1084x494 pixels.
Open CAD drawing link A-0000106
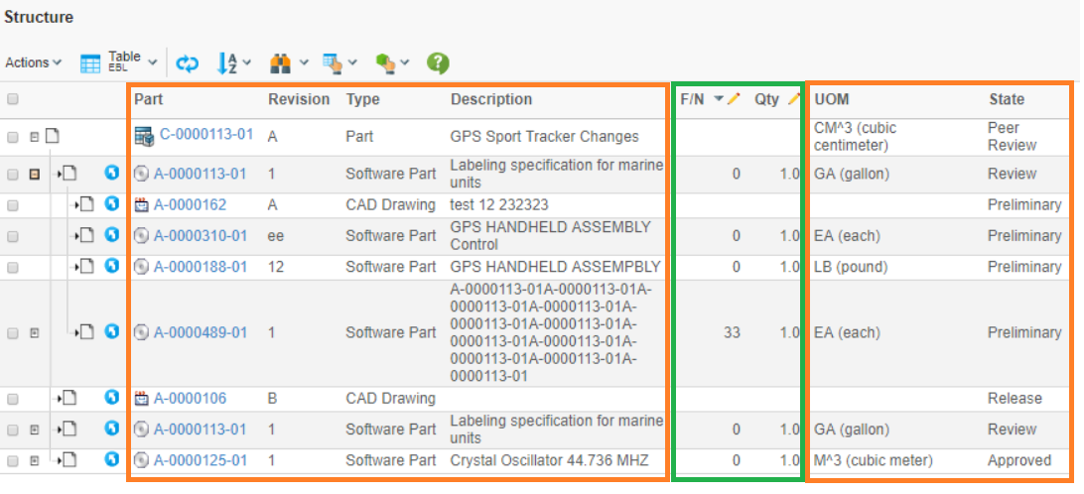pos(190,399)
